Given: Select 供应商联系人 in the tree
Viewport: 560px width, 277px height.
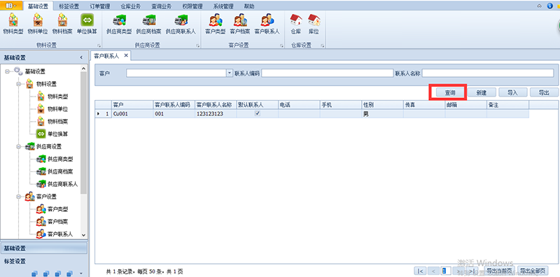Looking at the screenshot, I should tap(62, 184).
